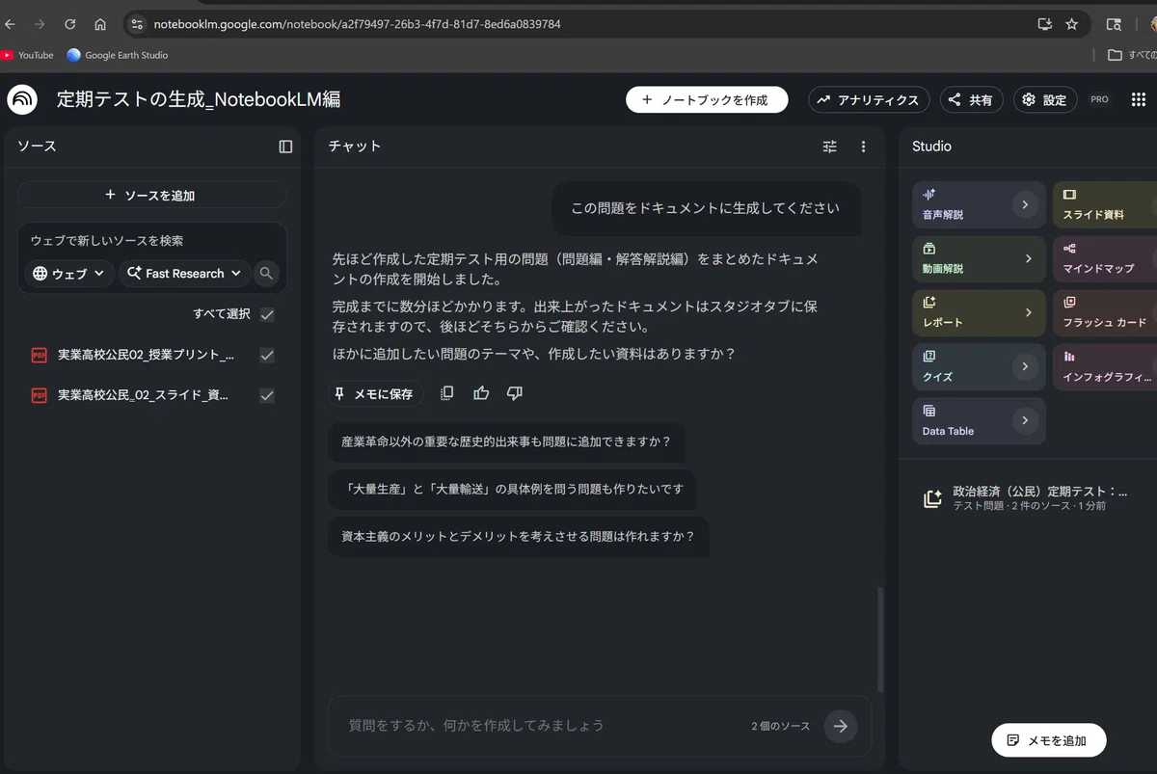
Task: Expand クイズ options arrow
Action: (1025, 366)
